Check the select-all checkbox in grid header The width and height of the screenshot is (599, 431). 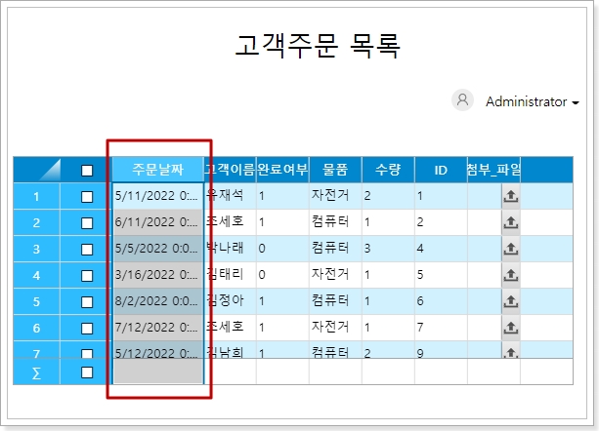87,171
